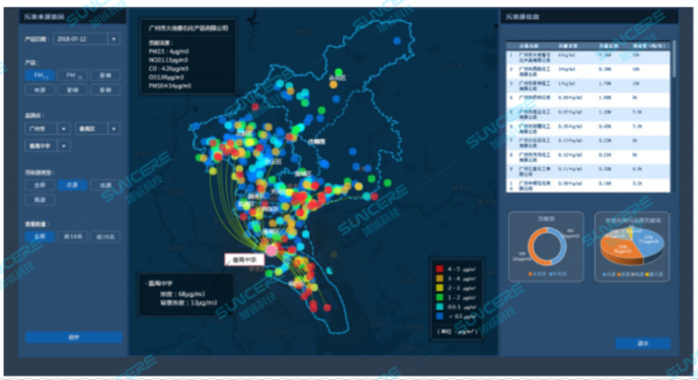This screenshot has height=380, width=698.
Task: Click the 从化区 district label on map
Action: pyautogui.click(x=337, y=78)
